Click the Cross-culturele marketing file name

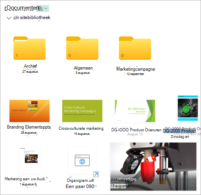(x=81, y=128)
